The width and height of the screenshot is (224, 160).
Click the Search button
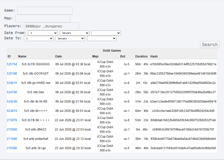(210, 45)
